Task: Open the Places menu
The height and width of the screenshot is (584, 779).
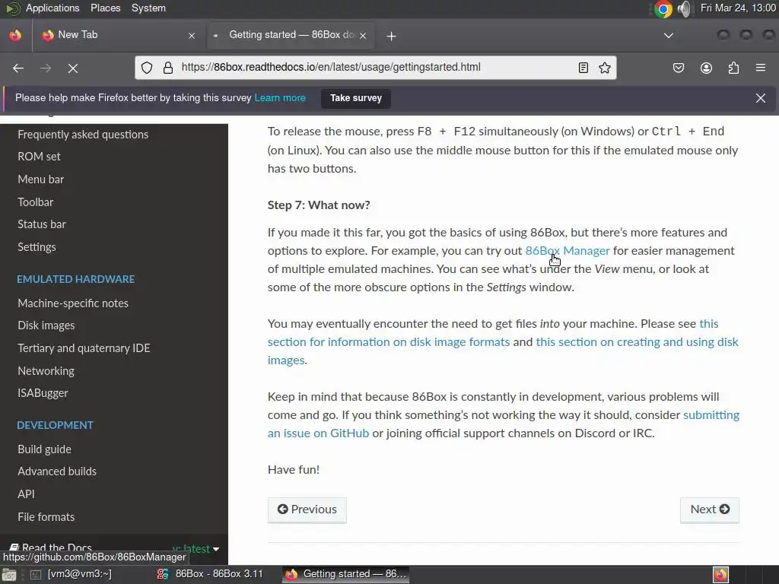Action: 105,8
